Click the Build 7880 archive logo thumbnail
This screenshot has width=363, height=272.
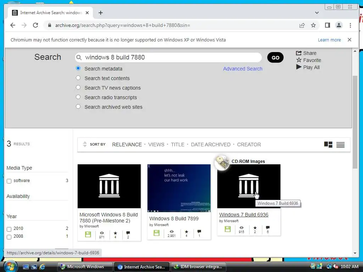coord(109,186)
